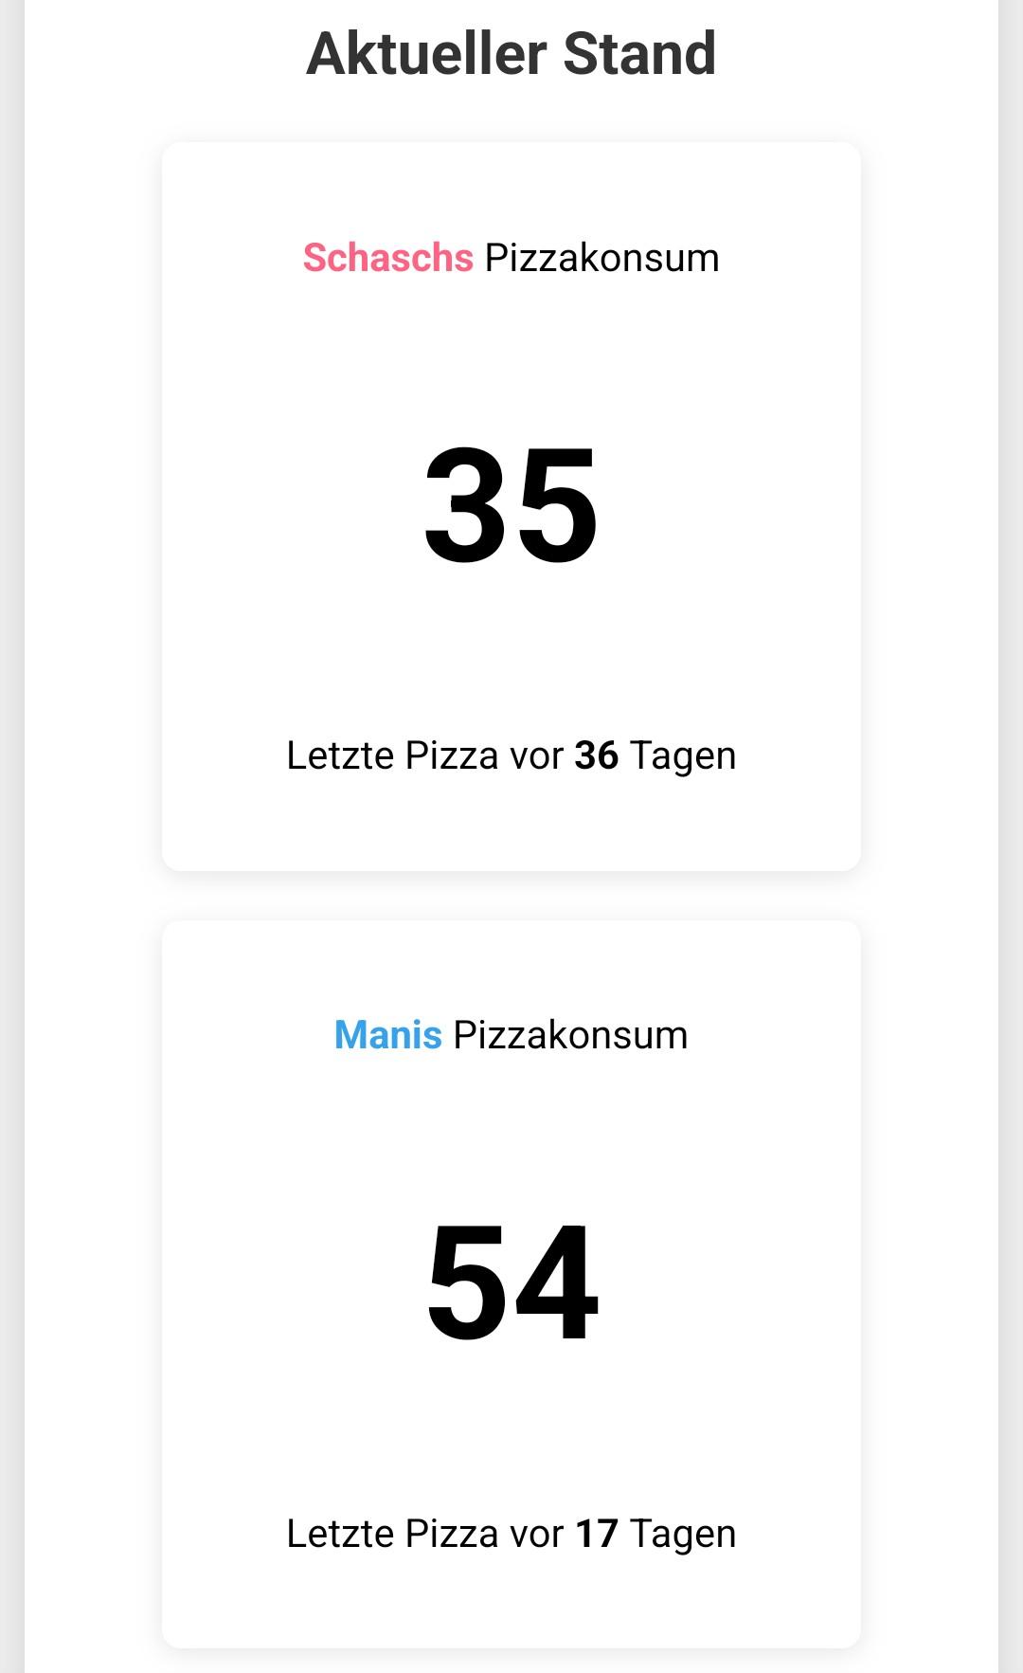Click the word "Stand" in the heading
Image resolution: width=1023 pixels, height=1673 pixels.
[639, 54]
